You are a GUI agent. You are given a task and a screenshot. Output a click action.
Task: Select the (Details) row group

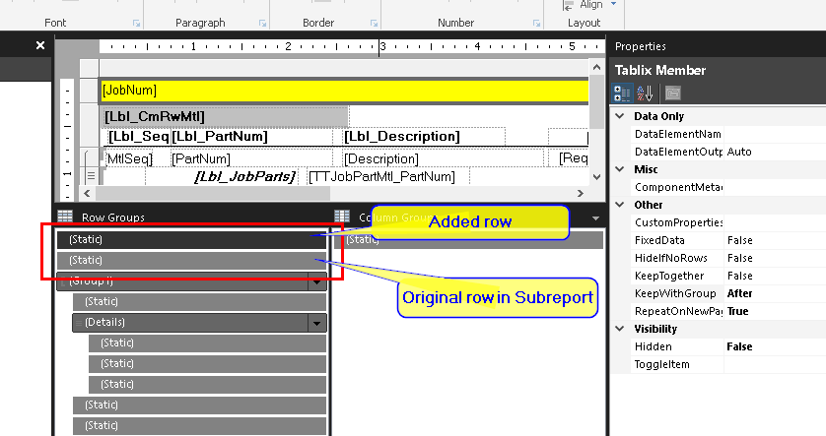click(190, 323)
